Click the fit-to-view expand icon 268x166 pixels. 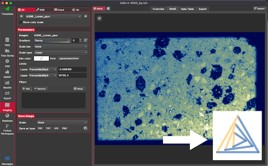click(99, 18)
